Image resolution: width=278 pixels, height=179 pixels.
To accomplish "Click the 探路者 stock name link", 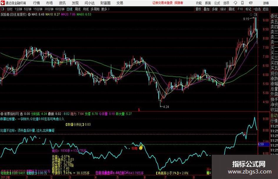I will point(179,3).
